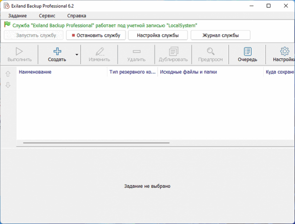Viewport: 295px width, 224px height.
Task: Click the Выполнить play icon
Action: (19, 51)
